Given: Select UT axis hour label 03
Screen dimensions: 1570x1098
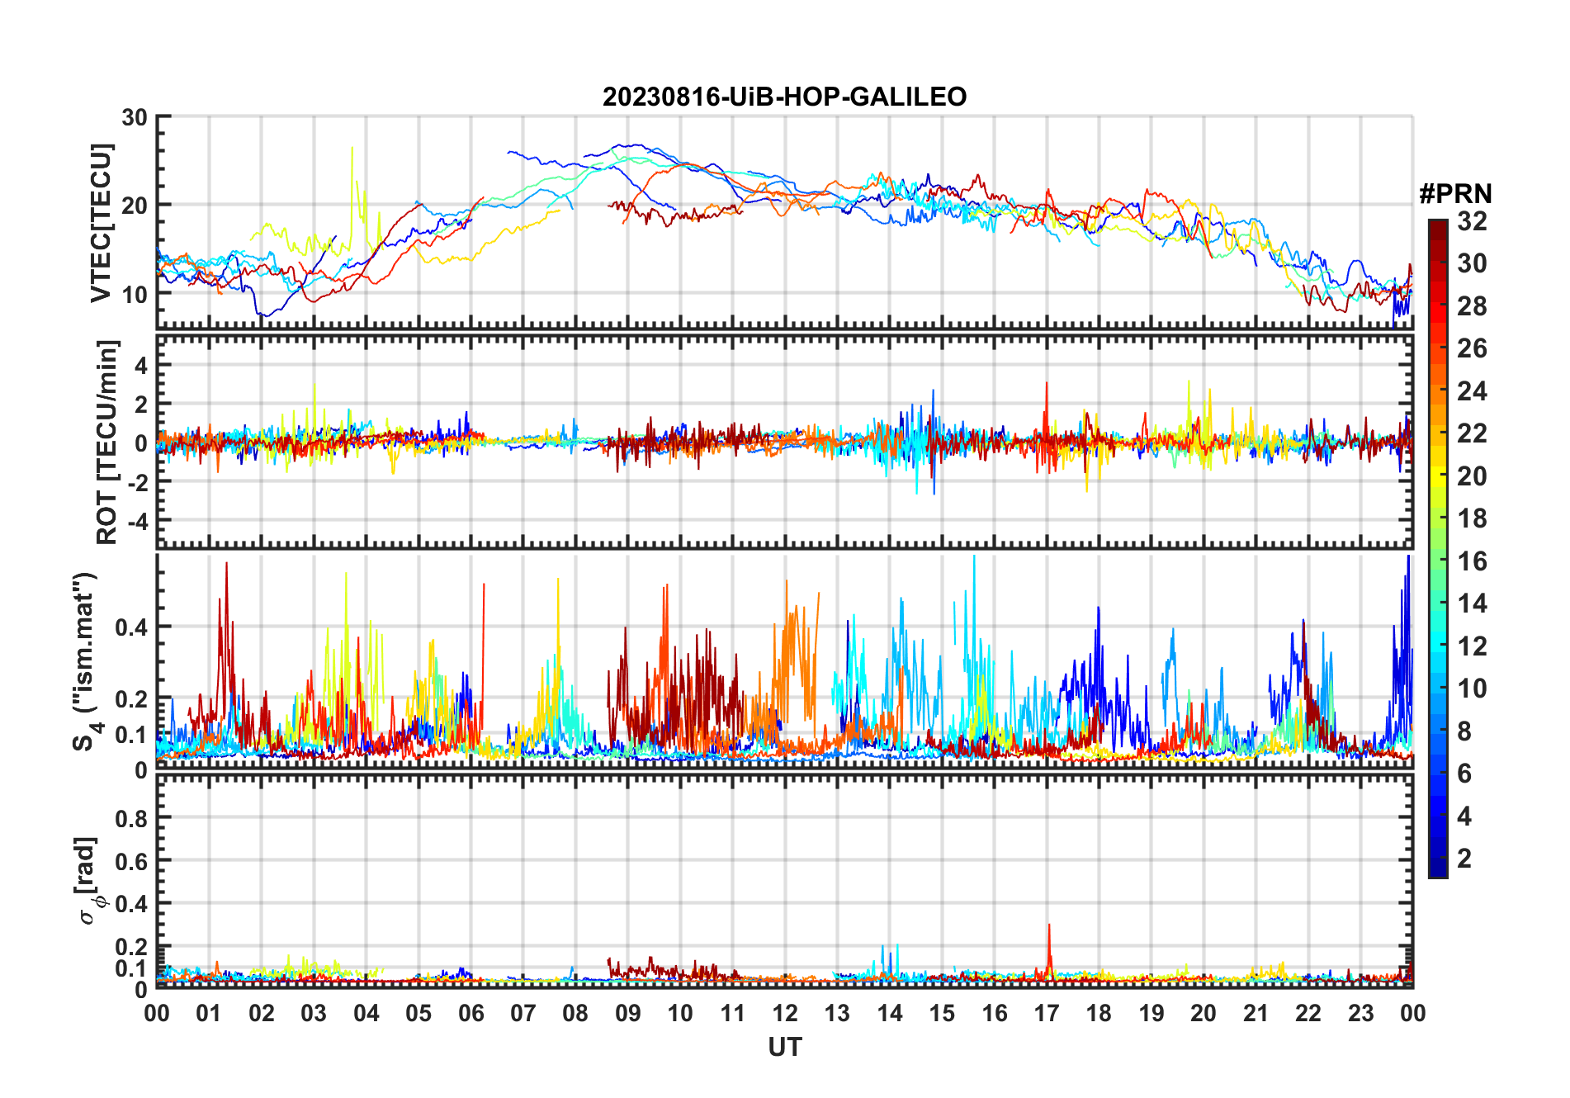Looking at the screenshot, I should pyautogui.click(x=314, y=1013).
